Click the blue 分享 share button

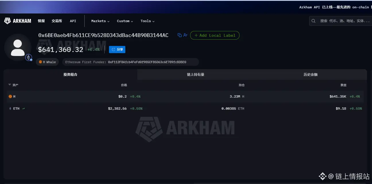coord(117,50)
